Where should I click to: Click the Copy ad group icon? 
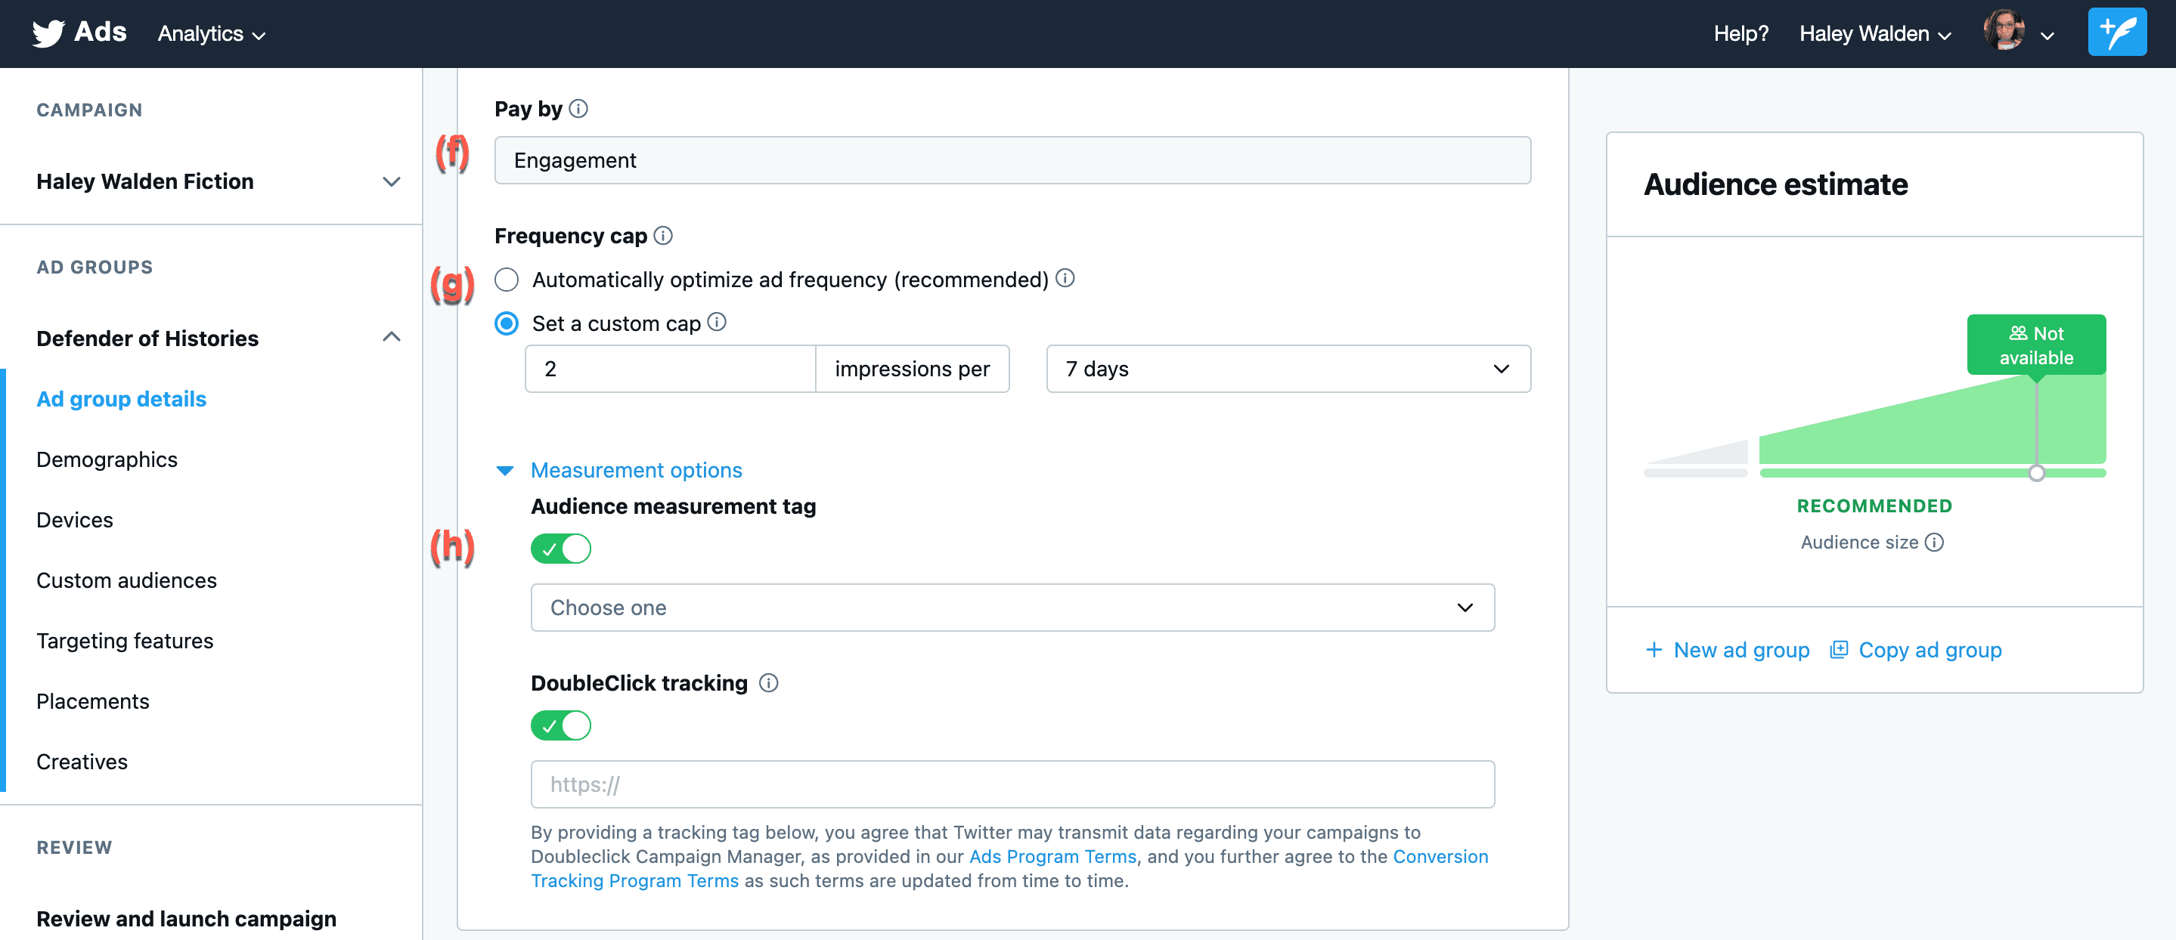click(x=1840, y=651)
